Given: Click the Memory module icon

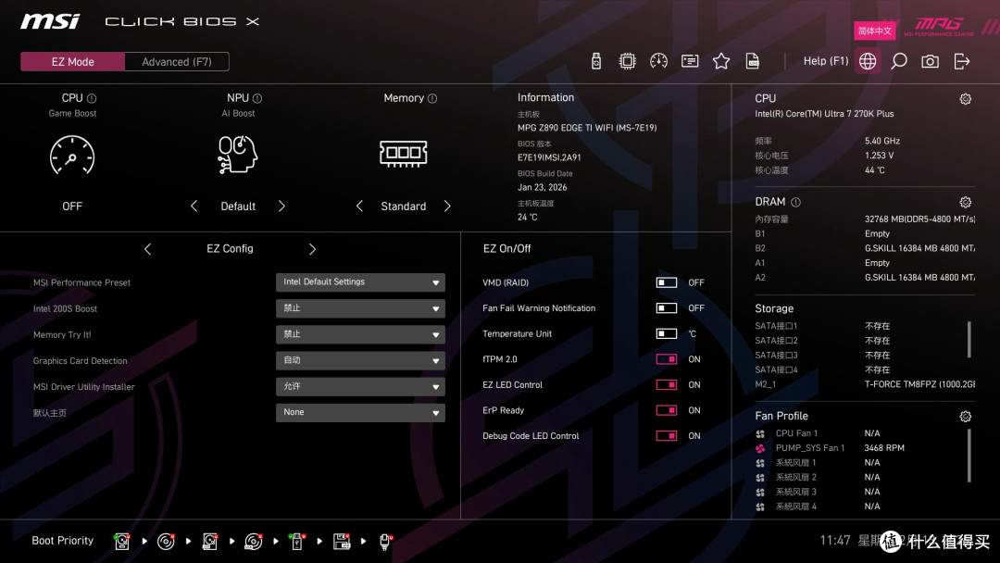Looking at the screenshot, I should pyautogui.click(x=403, y=154).
